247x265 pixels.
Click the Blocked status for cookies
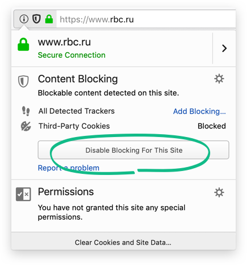click(x=212, y=126)
